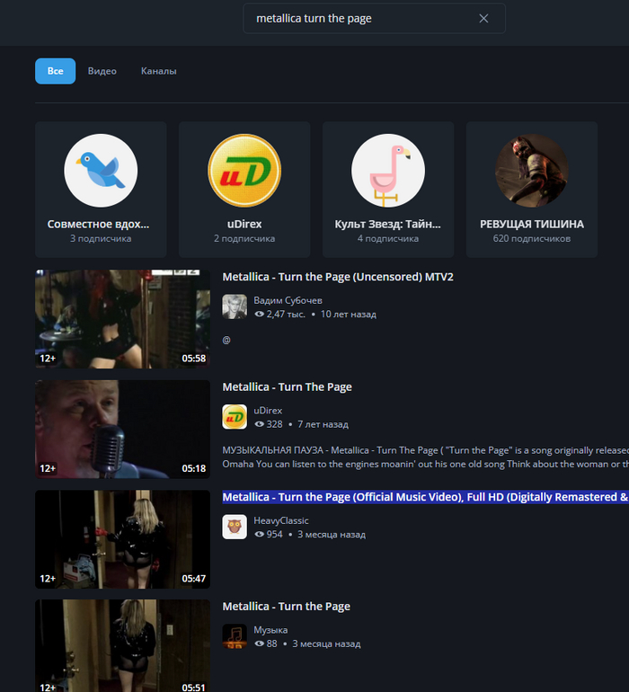Click '10 лет назад' upload date
Screen dimensions: 629x692
click(x=349, y=315)
